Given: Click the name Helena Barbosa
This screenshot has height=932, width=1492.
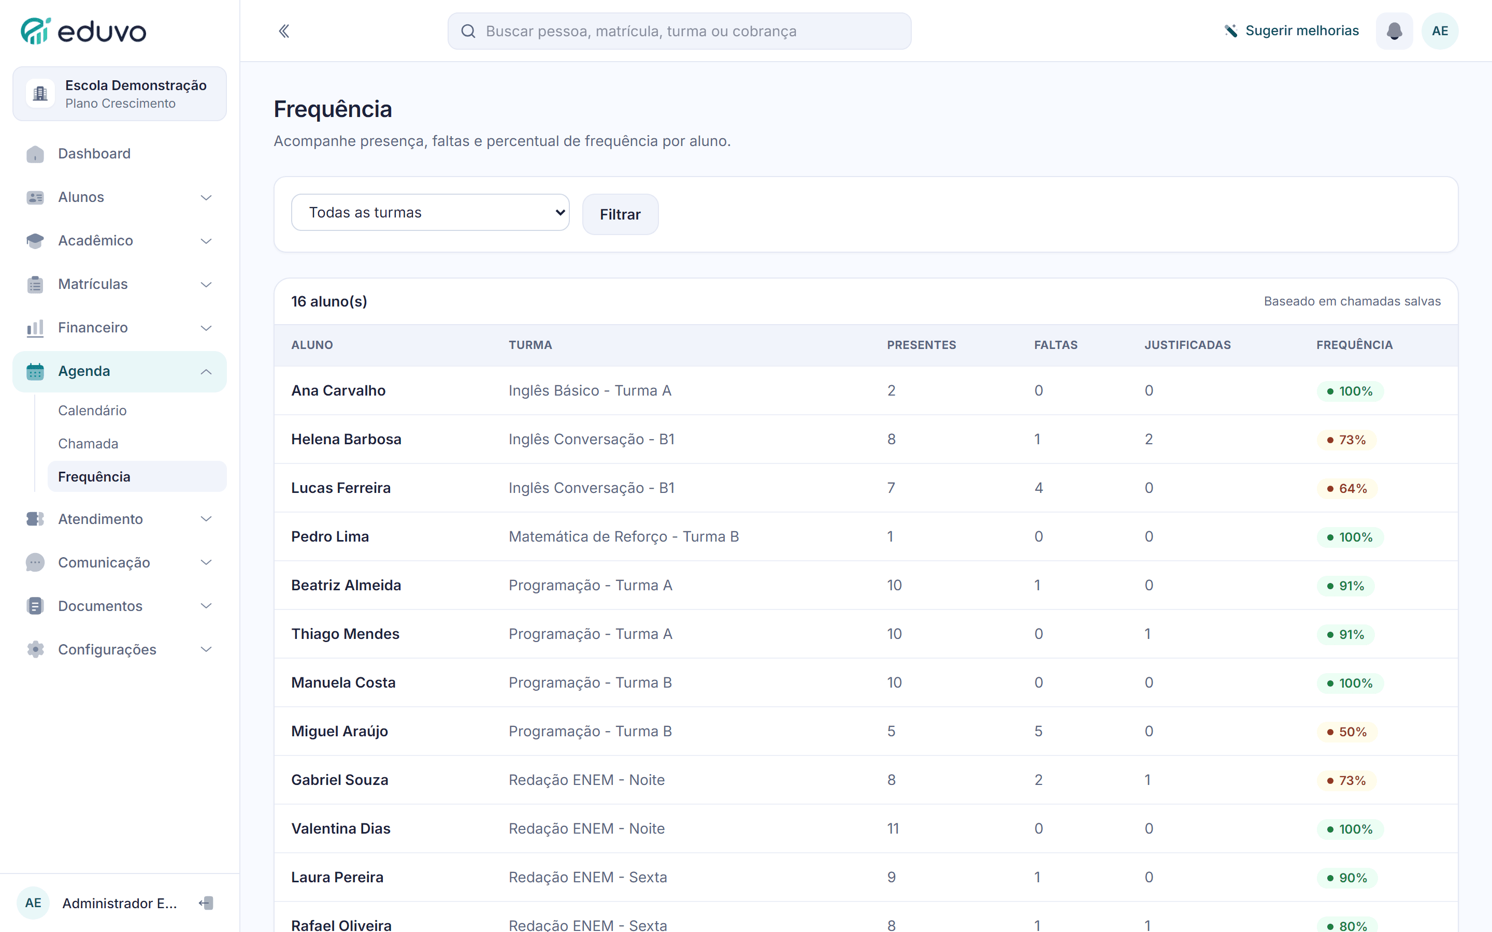Looking at the screenshot, I should (x=346, y=439).
